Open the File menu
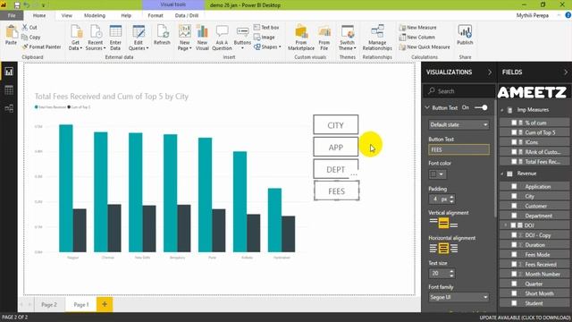572x322 pixels. tap(12, 16)
